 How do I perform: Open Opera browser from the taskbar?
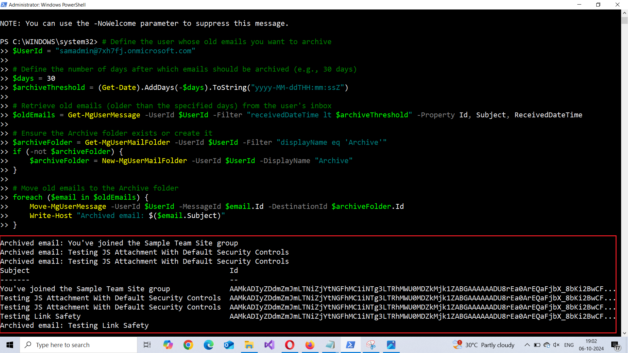pyautogui.click(x=290, y=345)
